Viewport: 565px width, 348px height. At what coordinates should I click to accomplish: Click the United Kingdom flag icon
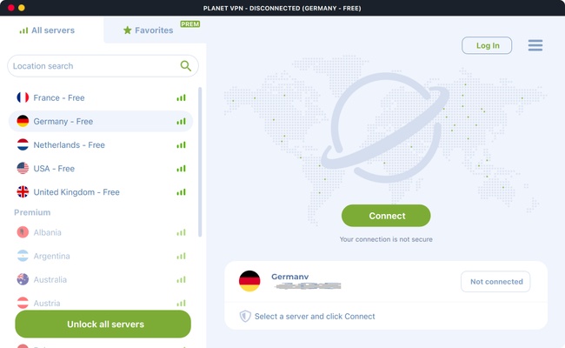[x=23, y=192]
